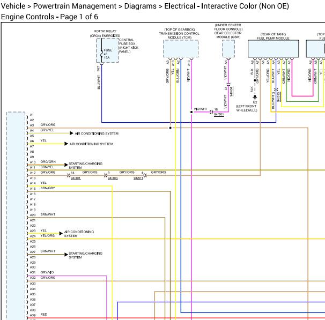Click the RED wire label at A39

click(44, 314)
